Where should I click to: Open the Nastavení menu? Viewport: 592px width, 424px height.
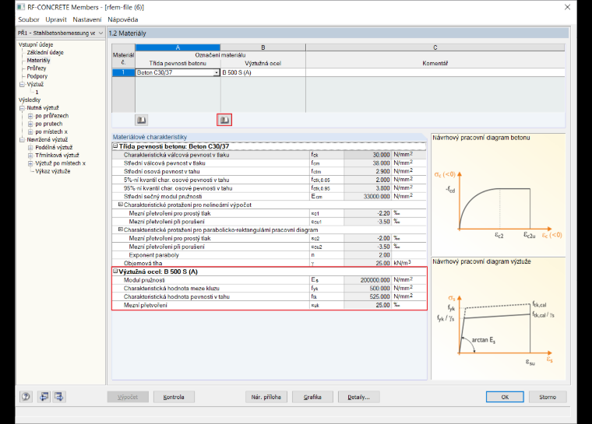(x=86, y=19)
